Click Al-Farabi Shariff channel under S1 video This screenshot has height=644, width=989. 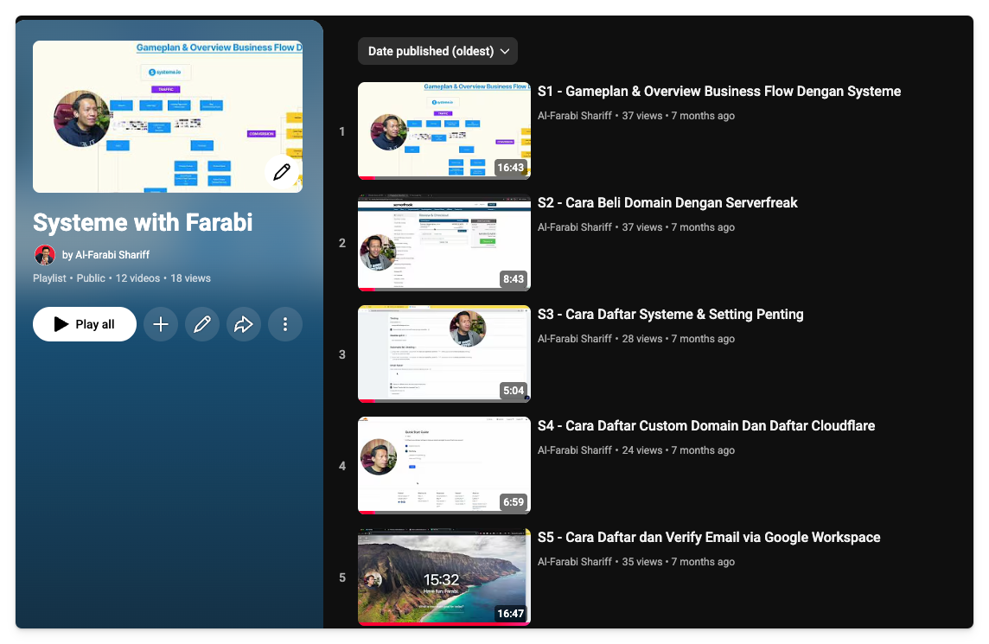tap(575, 116)
